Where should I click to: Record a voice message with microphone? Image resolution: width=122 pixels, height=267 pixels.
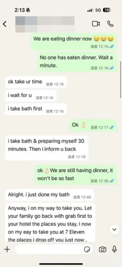click(114, 249)
